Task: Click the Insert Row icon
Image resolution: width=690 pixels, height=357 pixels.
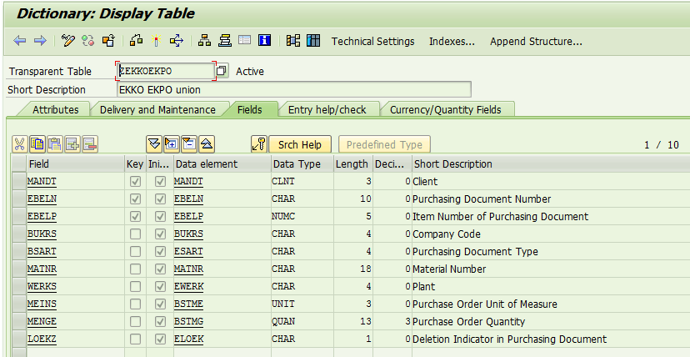Action: click(72, 144)
